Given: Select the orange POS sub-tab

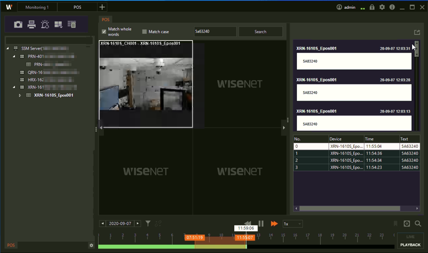Looking at the screenshot, I should (105, 20).
